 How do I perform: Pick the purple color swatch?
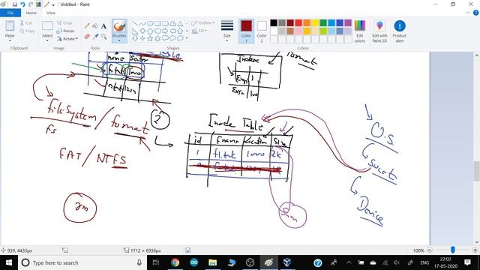pos(348,23)
